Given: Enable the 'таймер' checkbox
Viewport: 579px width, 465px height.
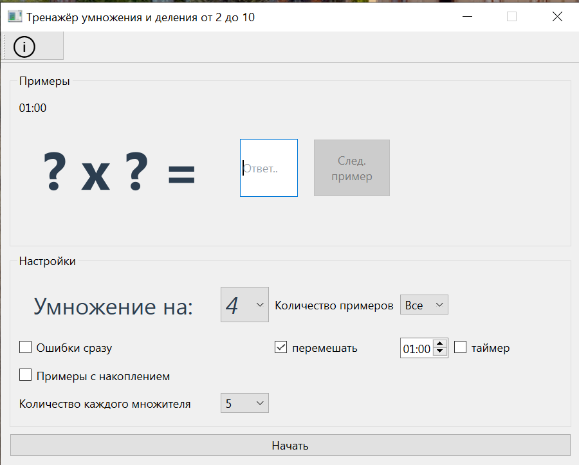Looking at the screenshot, I should pos(460,347).
